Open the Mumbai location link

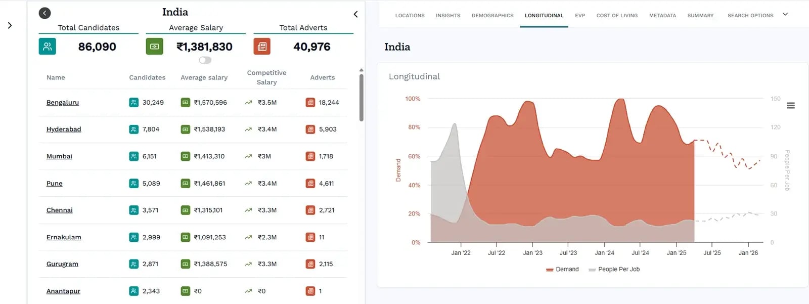coord(59,156)
